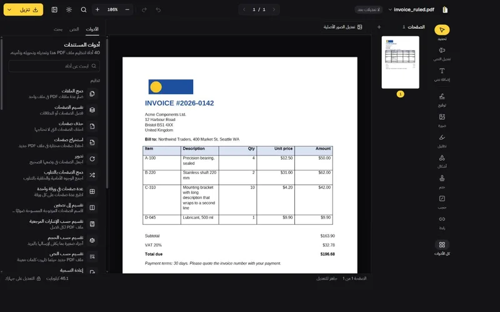Expand the download options arrow beside تنزيل
Screen dimensions: 500x312
[9, 9]
